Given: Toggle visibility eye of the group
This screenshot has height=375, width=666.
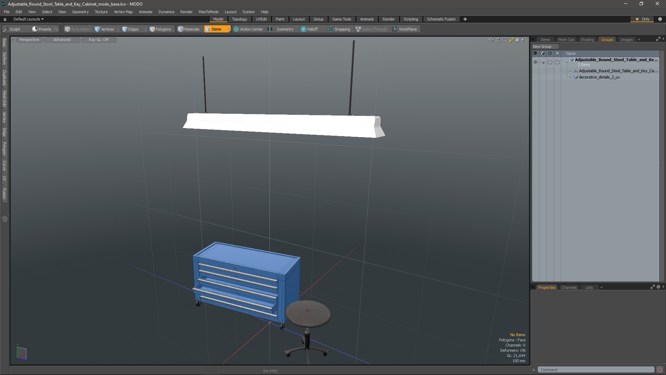Looking at the screenshot, I should (535, 62).
